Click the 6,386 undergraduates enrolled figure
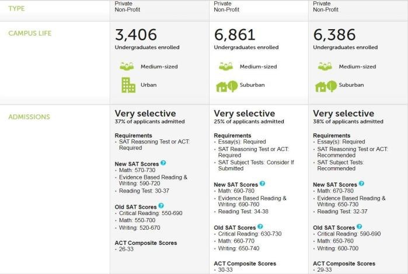The width and height of the screenshot is (408, 274). click(334, 34)
